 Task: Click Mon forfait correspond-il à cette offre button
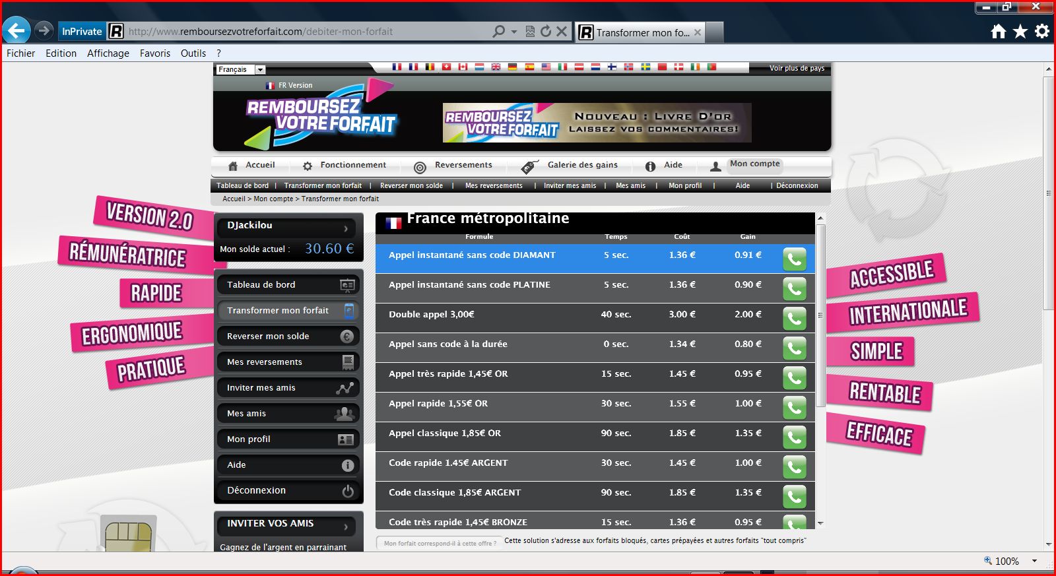pos(440,543)
